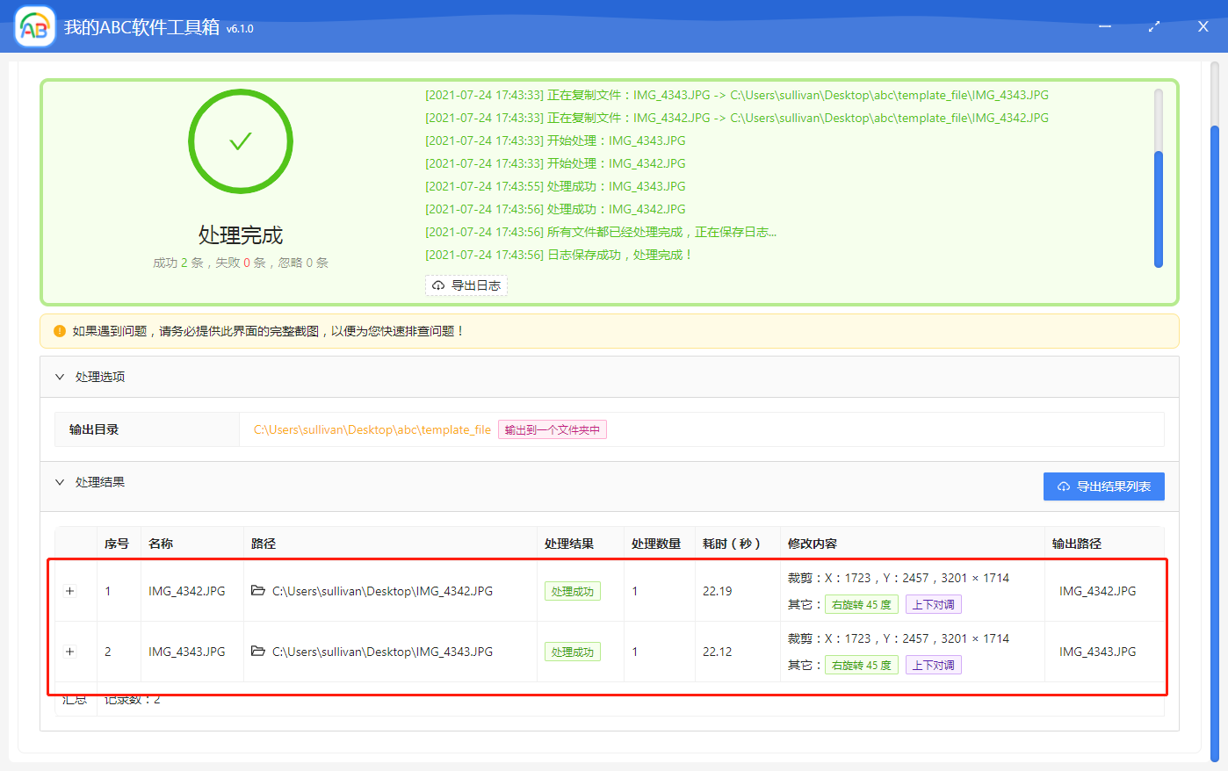1228x771 pixels.
Task: Collapse the 处理结果 section
Action: 60,482
